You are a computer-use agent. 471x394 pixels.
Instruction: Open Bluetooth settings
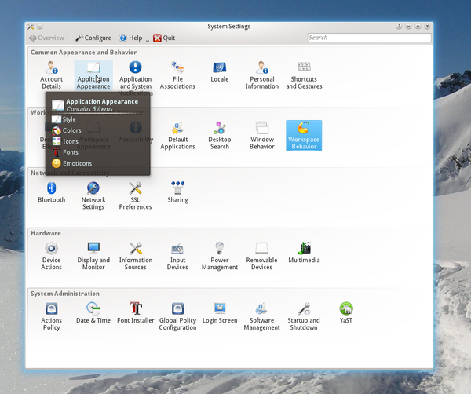52,192
